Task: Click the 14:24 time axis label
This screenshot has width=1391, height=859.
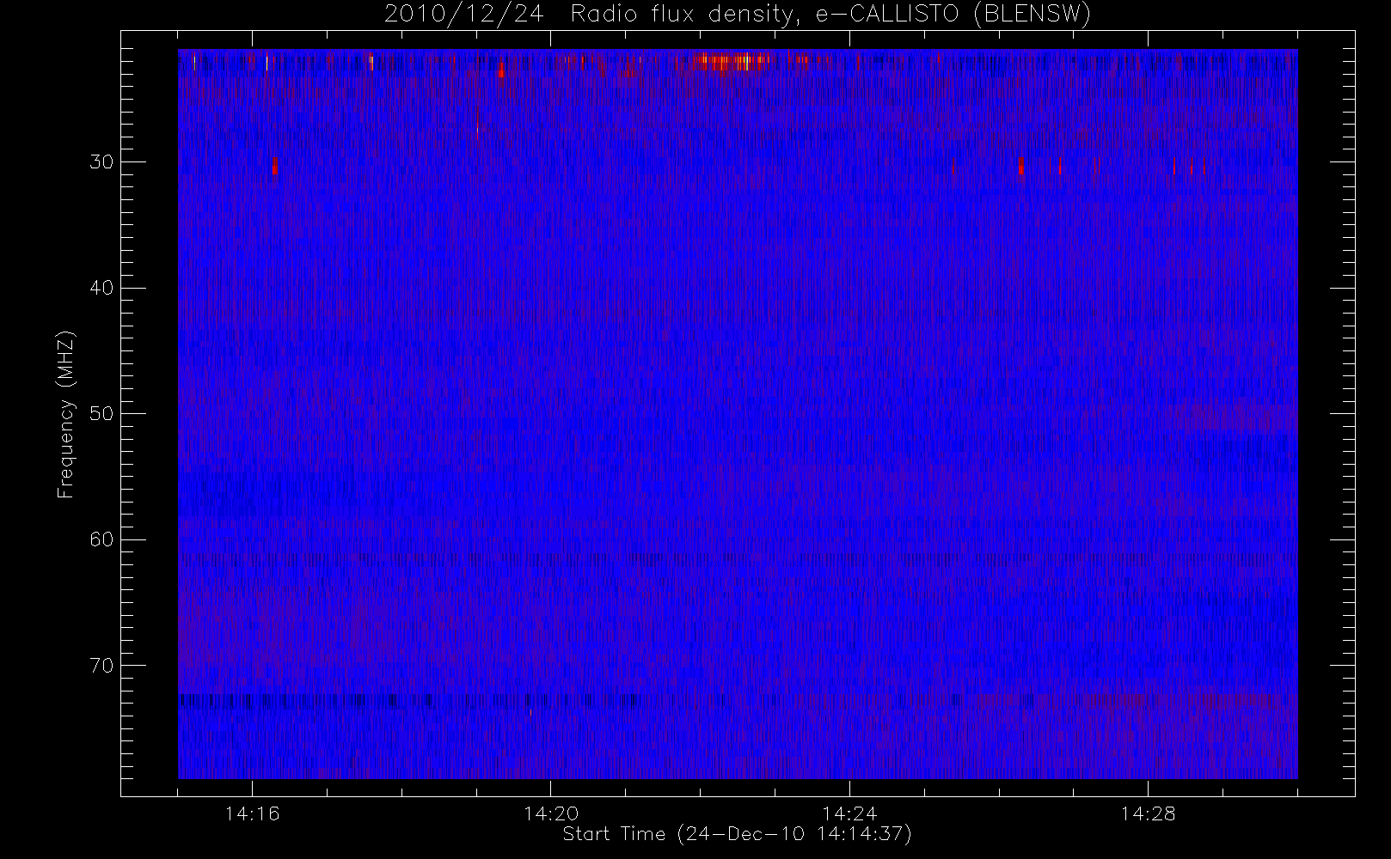Action: (x=849, y=813)
